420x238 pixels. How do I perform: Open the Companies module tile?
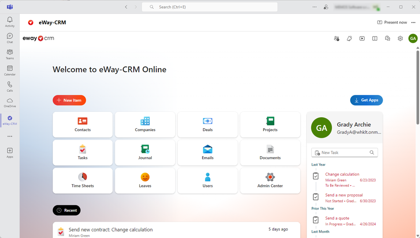(145, 124)
